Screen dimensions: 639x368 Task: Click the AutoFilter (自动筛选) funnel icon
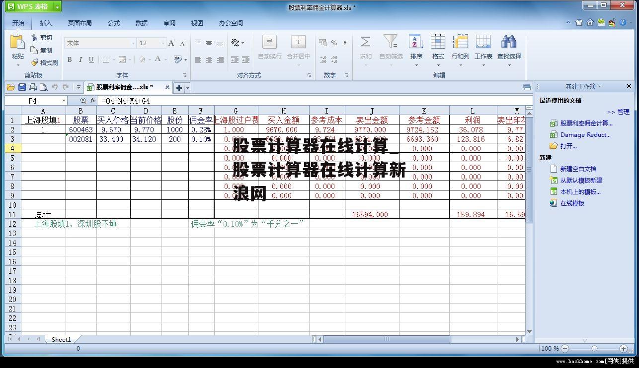pyautogui.click(x=391, y=42)
